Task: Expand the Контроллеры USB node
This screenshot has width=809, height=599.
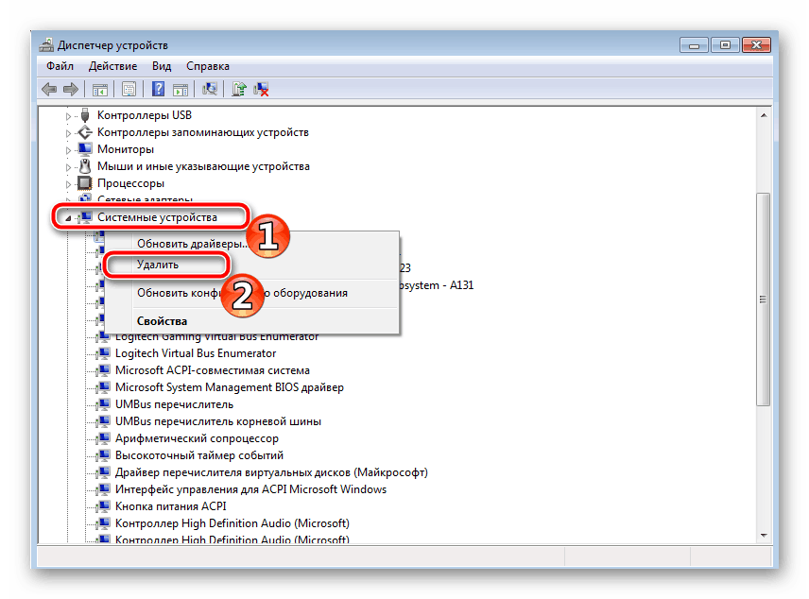Action: point(67,115)
